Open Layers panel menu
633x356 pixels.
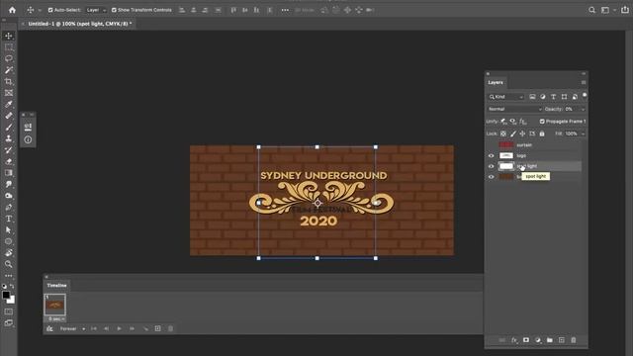(x=584, y=82)
